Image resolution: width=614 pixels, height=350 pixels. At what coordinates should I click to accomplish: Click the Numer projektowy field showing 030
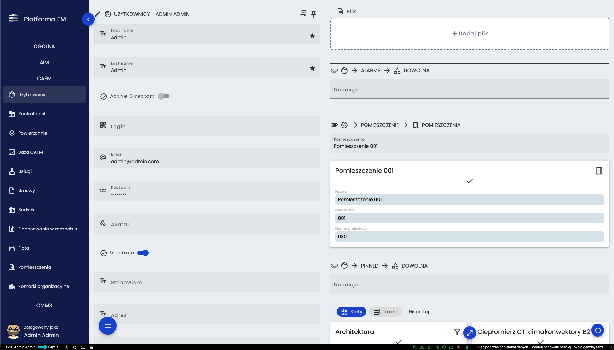[469, 237]
